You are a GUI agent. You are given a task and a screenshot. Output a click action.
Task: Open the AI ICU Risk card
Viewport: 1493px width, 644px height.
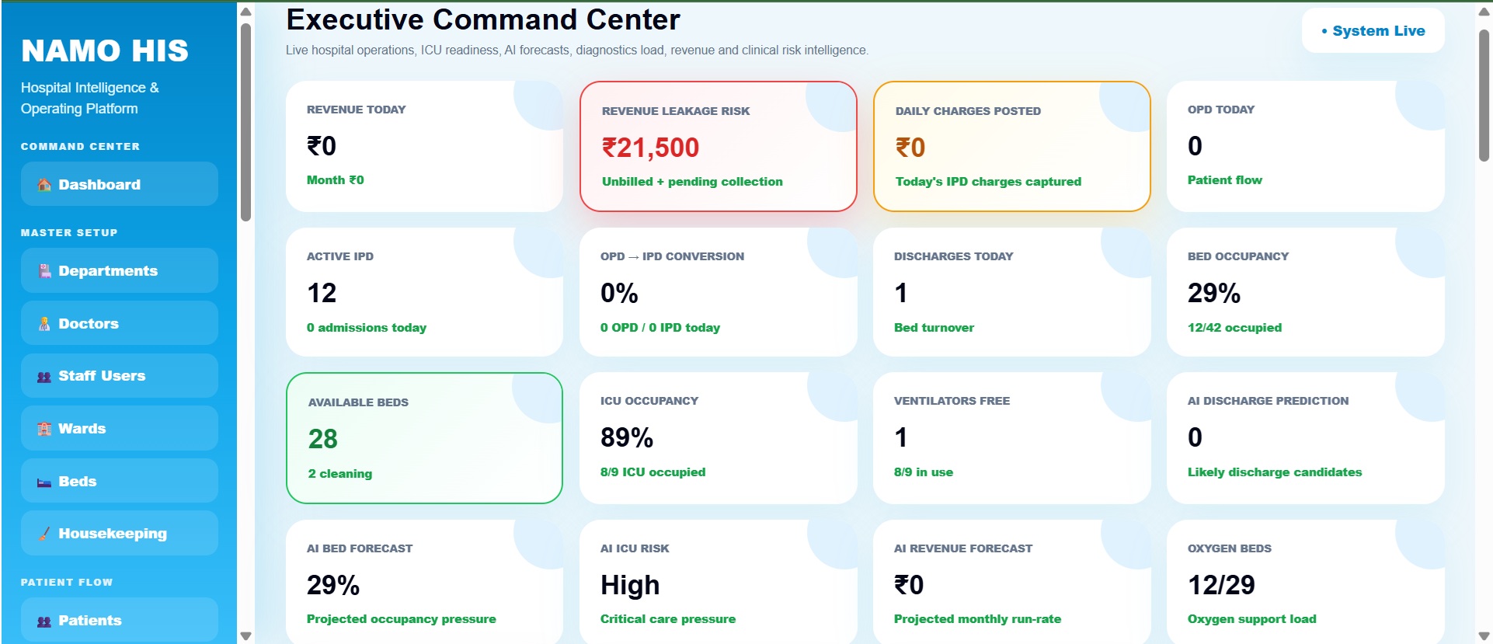(719, 582)
